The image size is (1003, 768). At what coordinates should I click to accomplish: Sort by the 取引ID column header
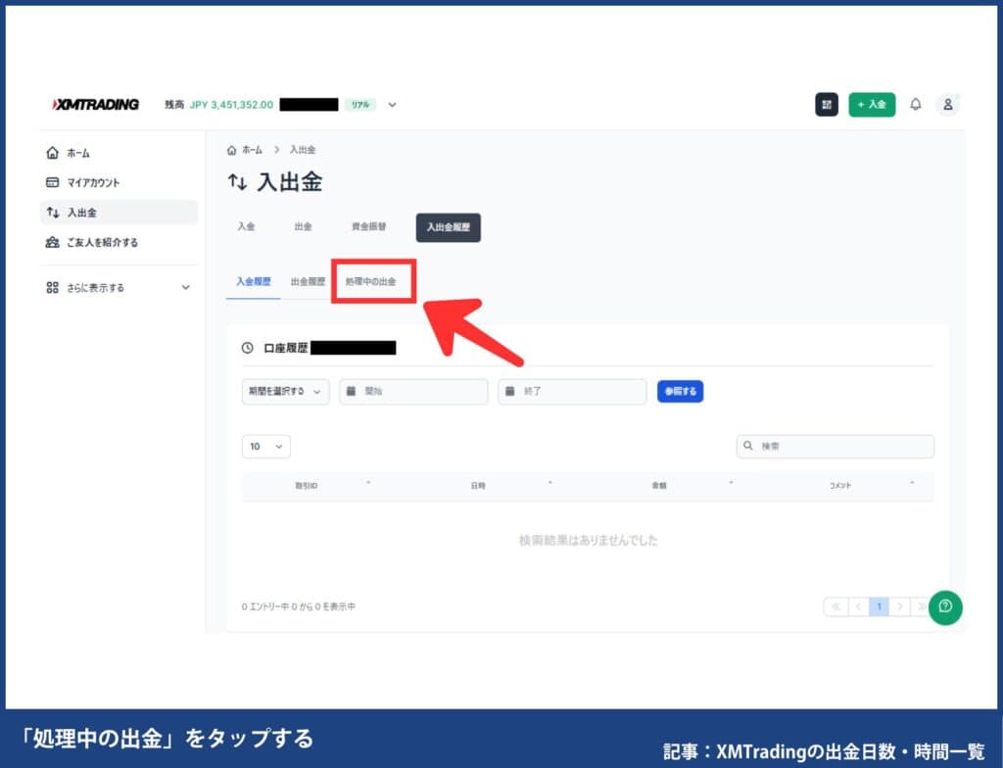point(307,486)
